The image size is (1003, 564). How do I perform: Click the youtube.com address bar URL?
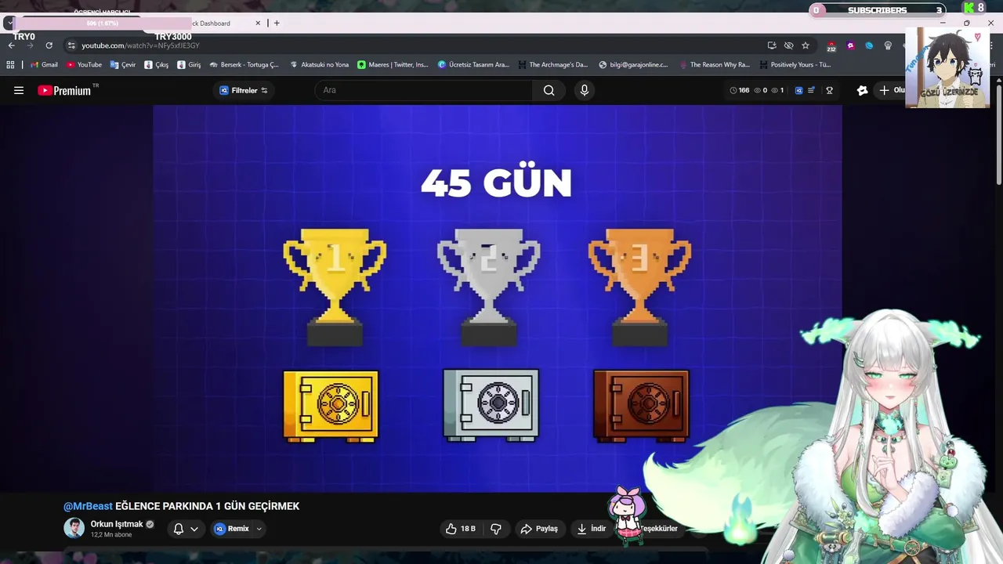140,45
